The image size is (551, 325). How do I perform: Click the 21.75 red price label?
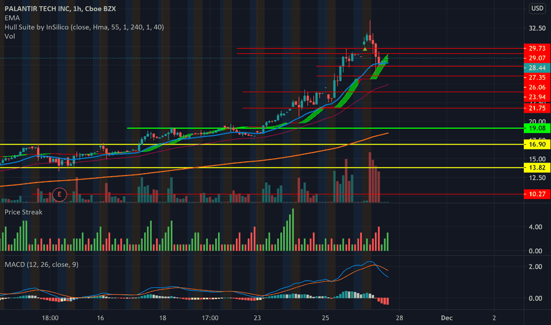[537, 108]
